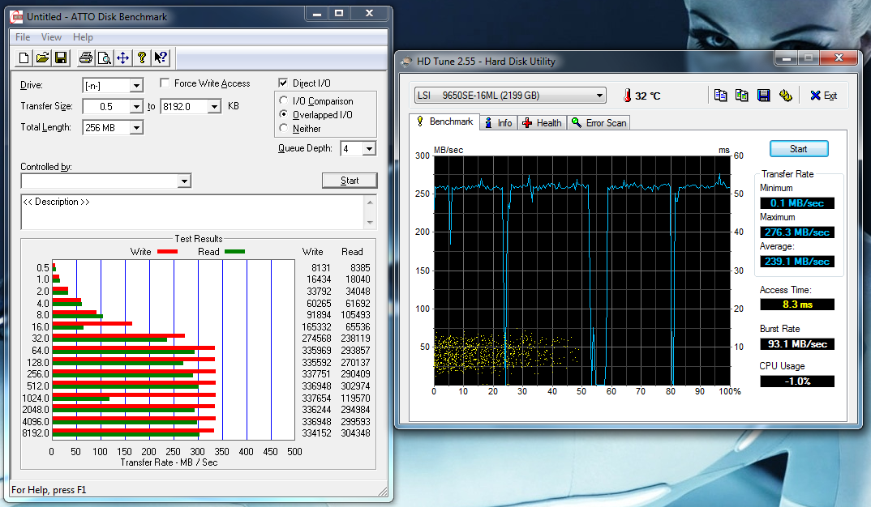Save HD Tune screenshot with floppy icon
The image size is (871, 507).
click(x=763, y=96)
